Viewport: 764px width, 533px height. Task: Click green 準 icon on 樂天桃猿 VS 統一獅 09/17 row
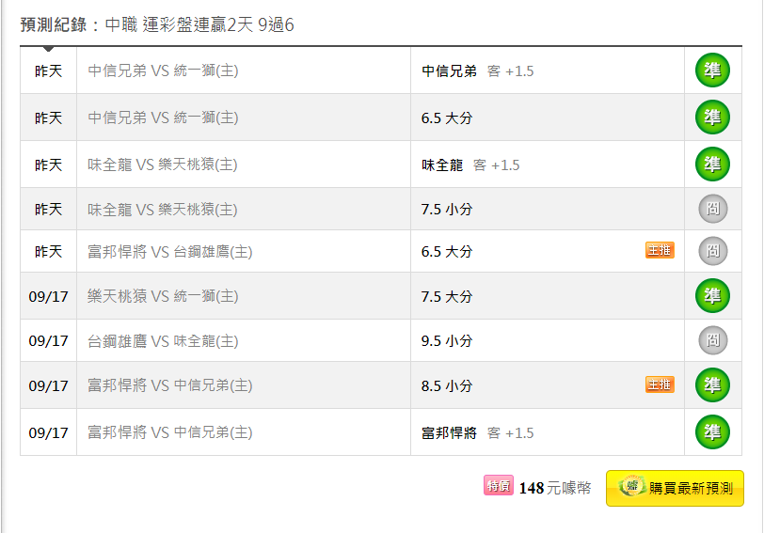pyautogui.click(x=712, y=296)
